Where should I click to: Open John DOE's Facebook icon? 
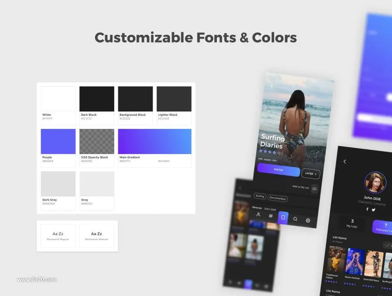tap(367, 209)
